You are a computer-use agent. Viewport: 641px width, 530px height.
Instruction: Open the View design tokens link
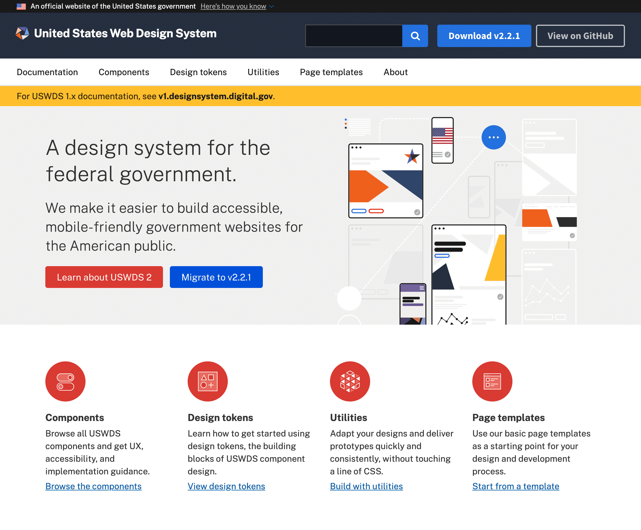(x=226, y=486)
